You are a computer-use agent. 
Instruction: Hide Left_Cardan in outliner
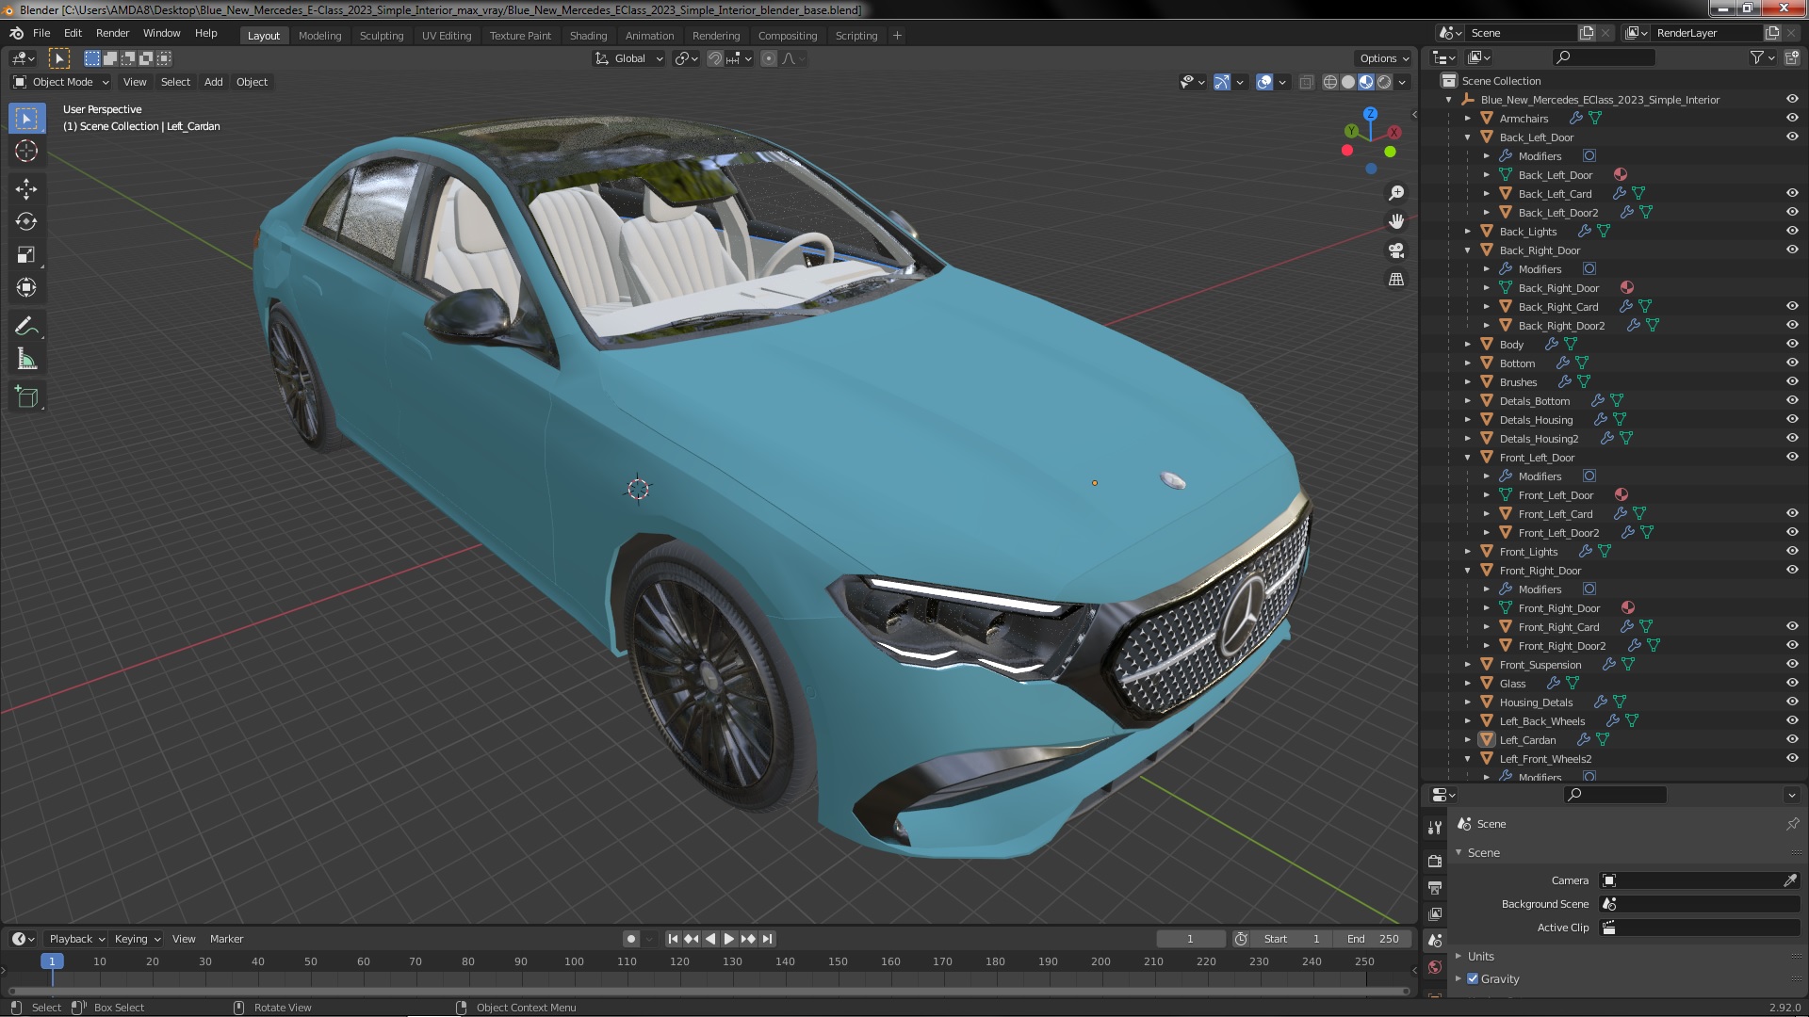pos(1791,740)
